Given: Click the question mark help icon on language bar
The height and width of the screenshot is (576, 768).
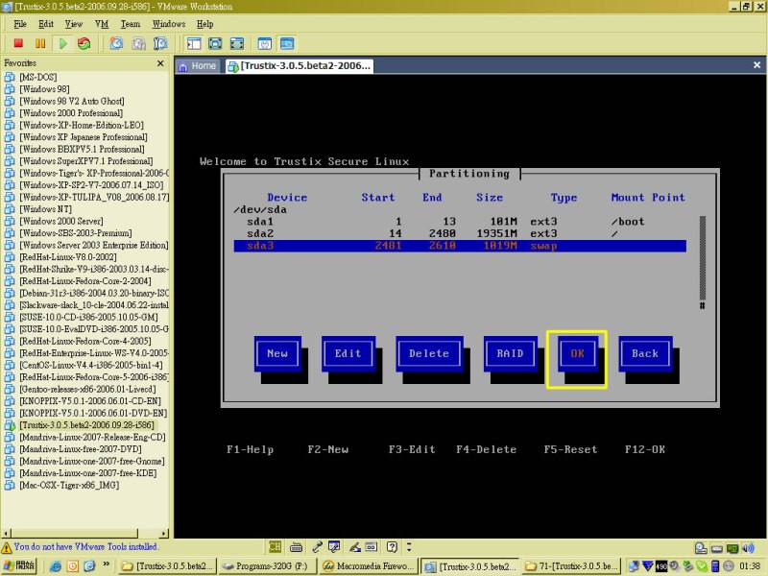Looking at the screenshot, I should click(392, 546).
